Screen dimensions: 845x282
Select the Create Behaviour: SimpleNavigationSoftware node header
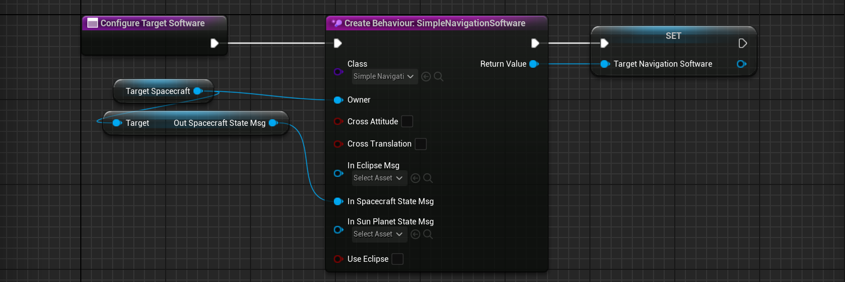[434, 23]
